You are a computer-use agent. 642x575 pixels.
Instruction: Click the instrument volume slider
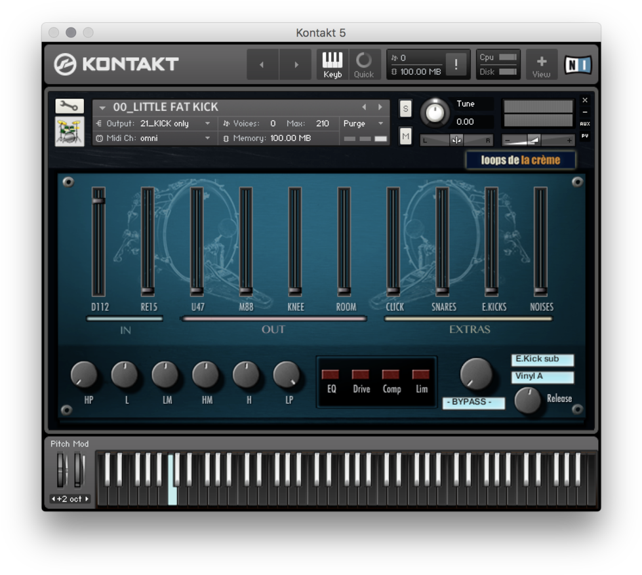tap(538, 140)
